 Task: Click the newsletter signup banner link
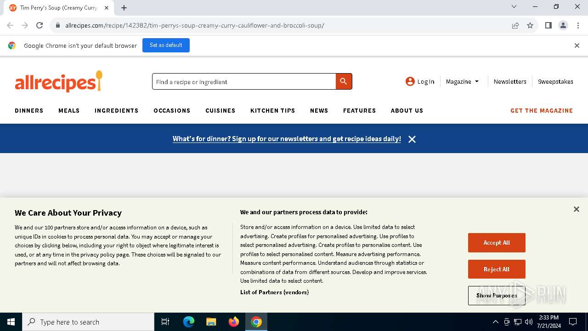point(287,139)
